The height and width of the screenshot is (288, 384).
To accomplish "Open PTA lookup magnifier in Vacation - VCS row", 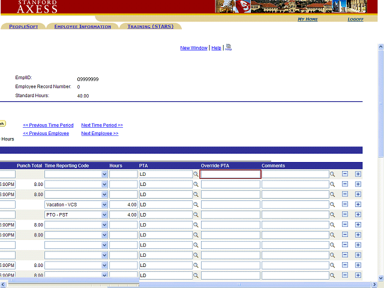I will click(x=196, y=205).
